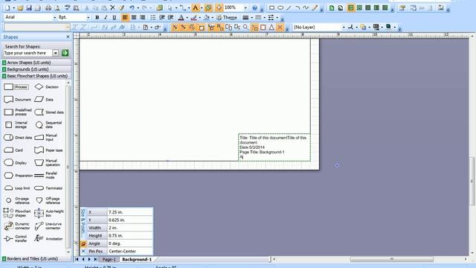
Task: Select the Ellipse drawing tool
Action: [280, 8]
